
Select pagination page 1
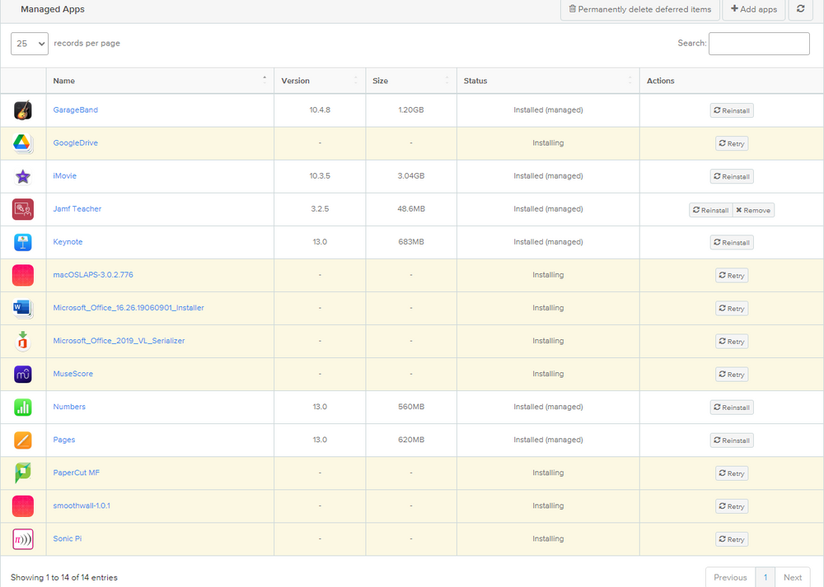[765, 578]
